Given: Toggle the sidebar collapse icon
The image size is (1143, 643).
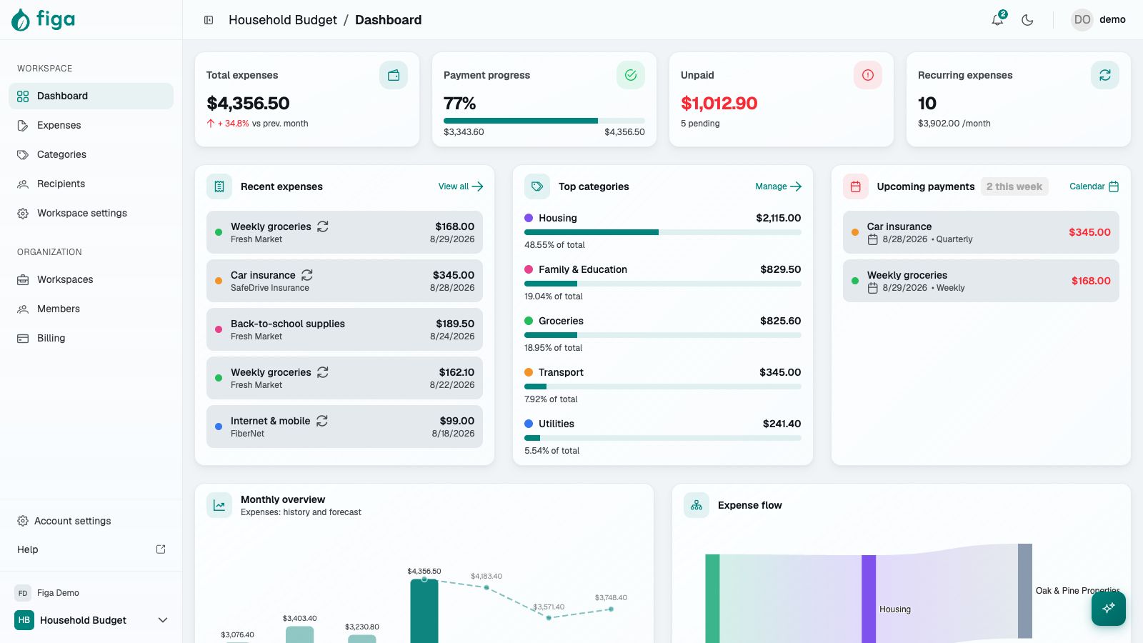Looking at the screenshot, I should [209, 20].
